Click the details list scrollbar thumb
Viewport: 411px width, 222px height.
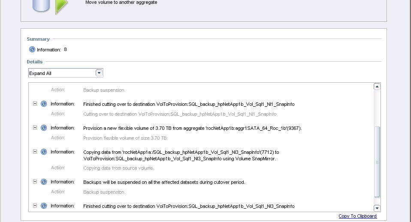(x=377, y=162)
